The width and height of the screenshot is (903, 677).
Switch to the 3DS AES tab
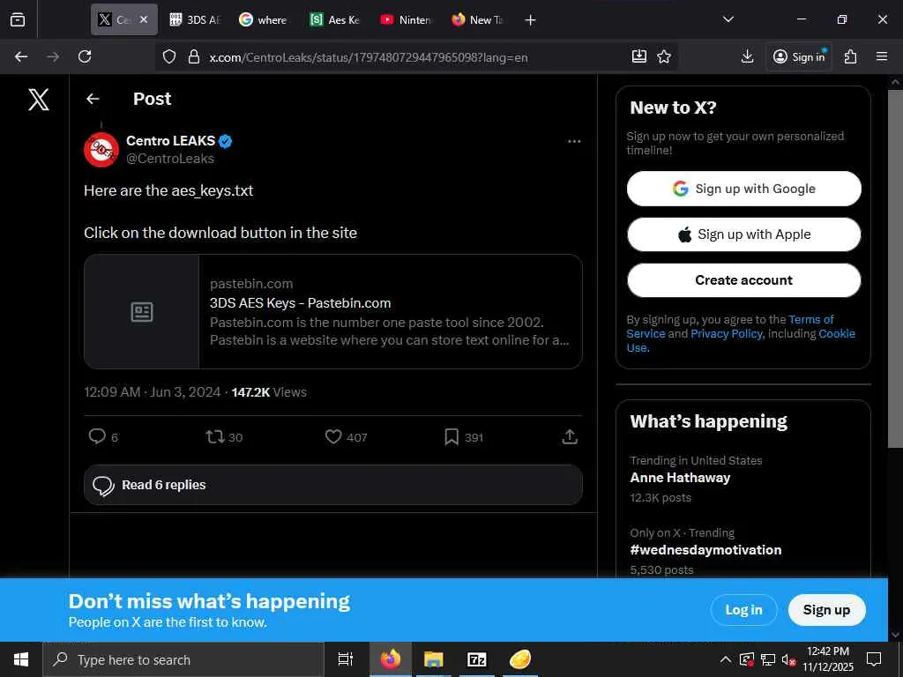point(197,19)
